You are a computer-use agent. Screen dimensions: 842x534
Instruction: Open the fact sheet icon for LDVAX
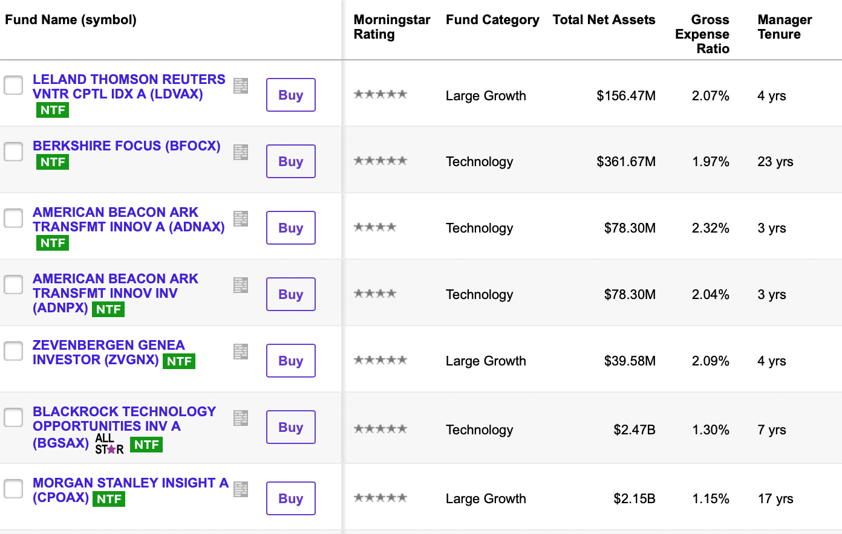tap(241, 86)
